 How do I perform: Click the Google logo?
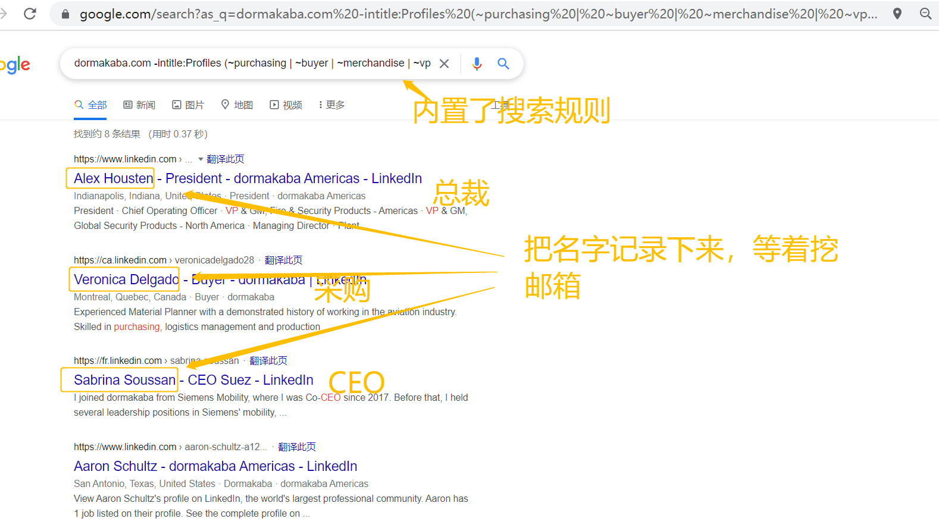(15, 65)
